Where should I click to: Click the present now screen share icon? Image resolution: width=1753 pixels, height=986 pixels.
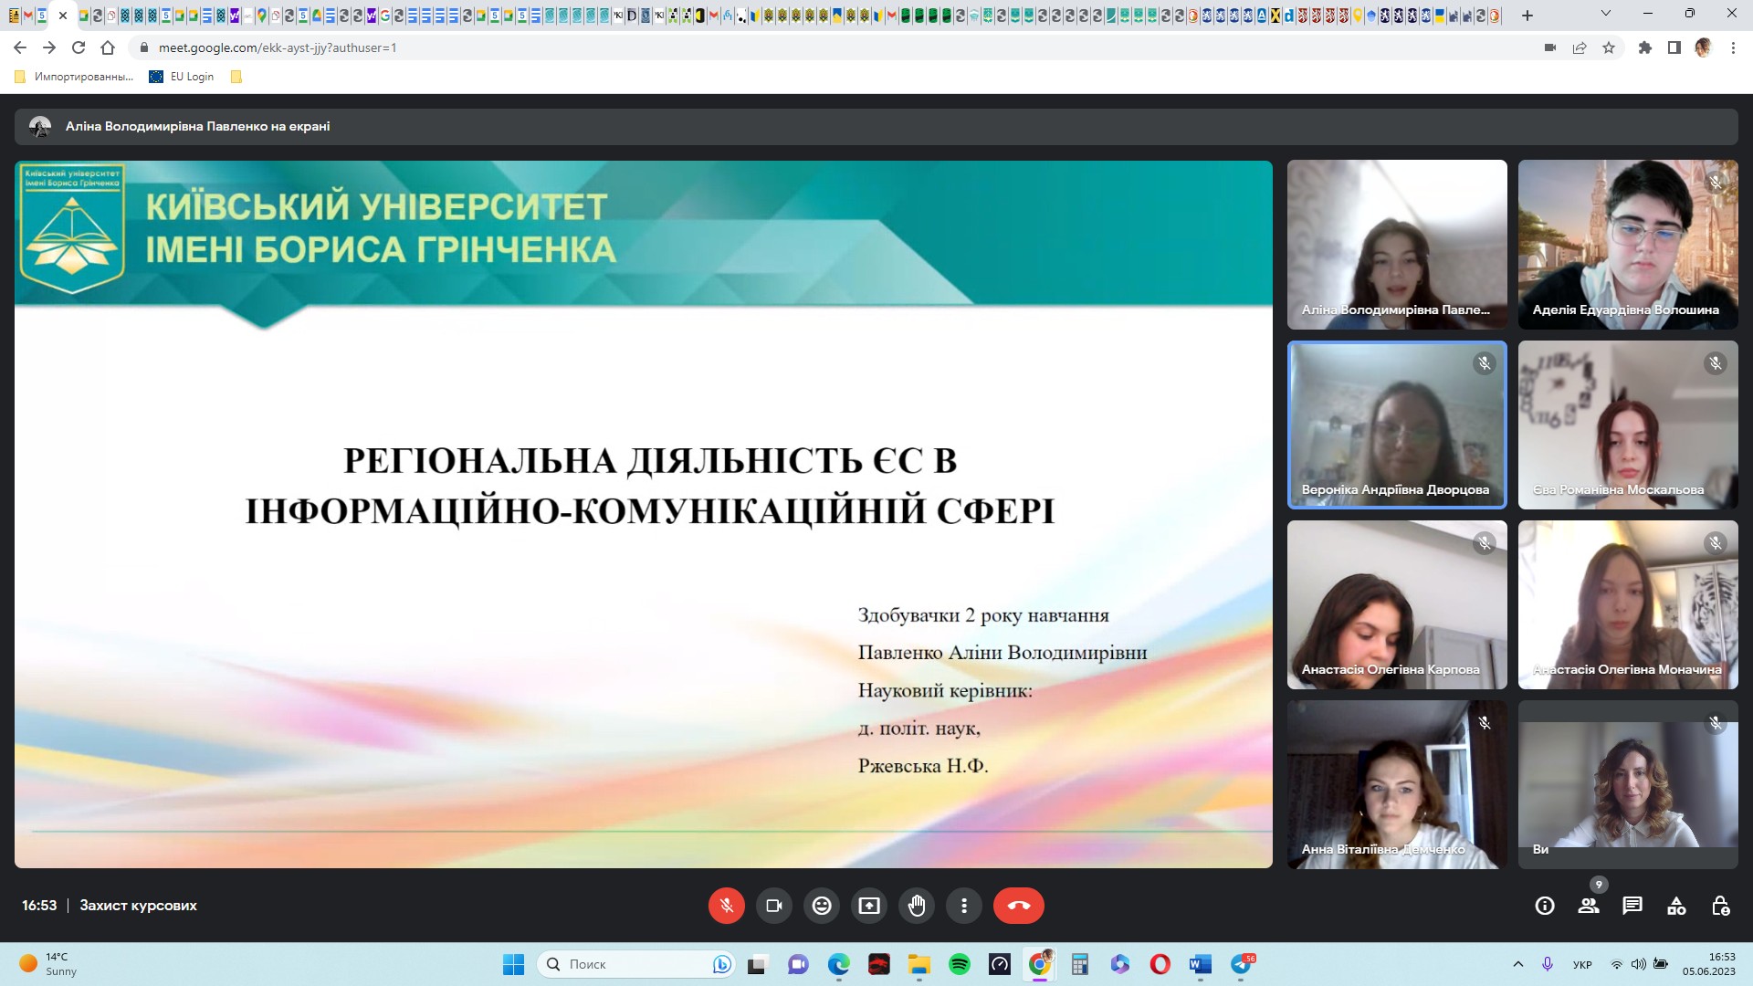(869, 906)
